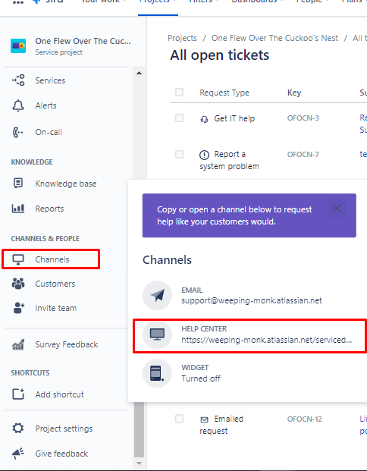The height and width of the screenshot is (471, 367).
Task: Tick the select-all checkbox in table header
Action: [179, 93]
